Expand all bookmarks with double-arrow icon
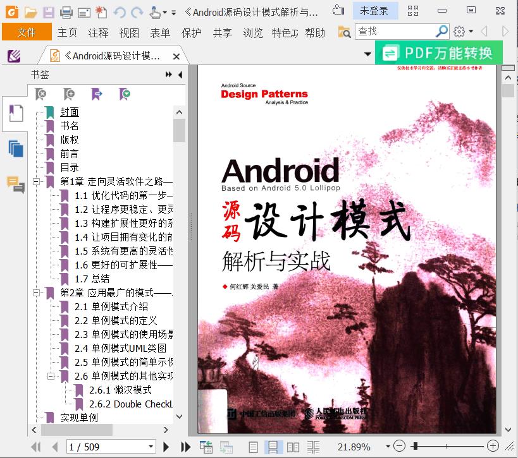 [168, 75]
